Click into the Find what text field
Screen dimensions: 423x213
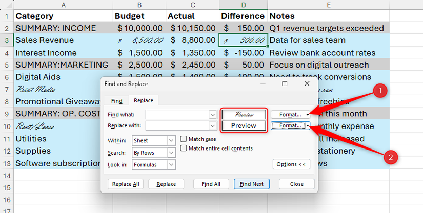click(x=177, y=114)
